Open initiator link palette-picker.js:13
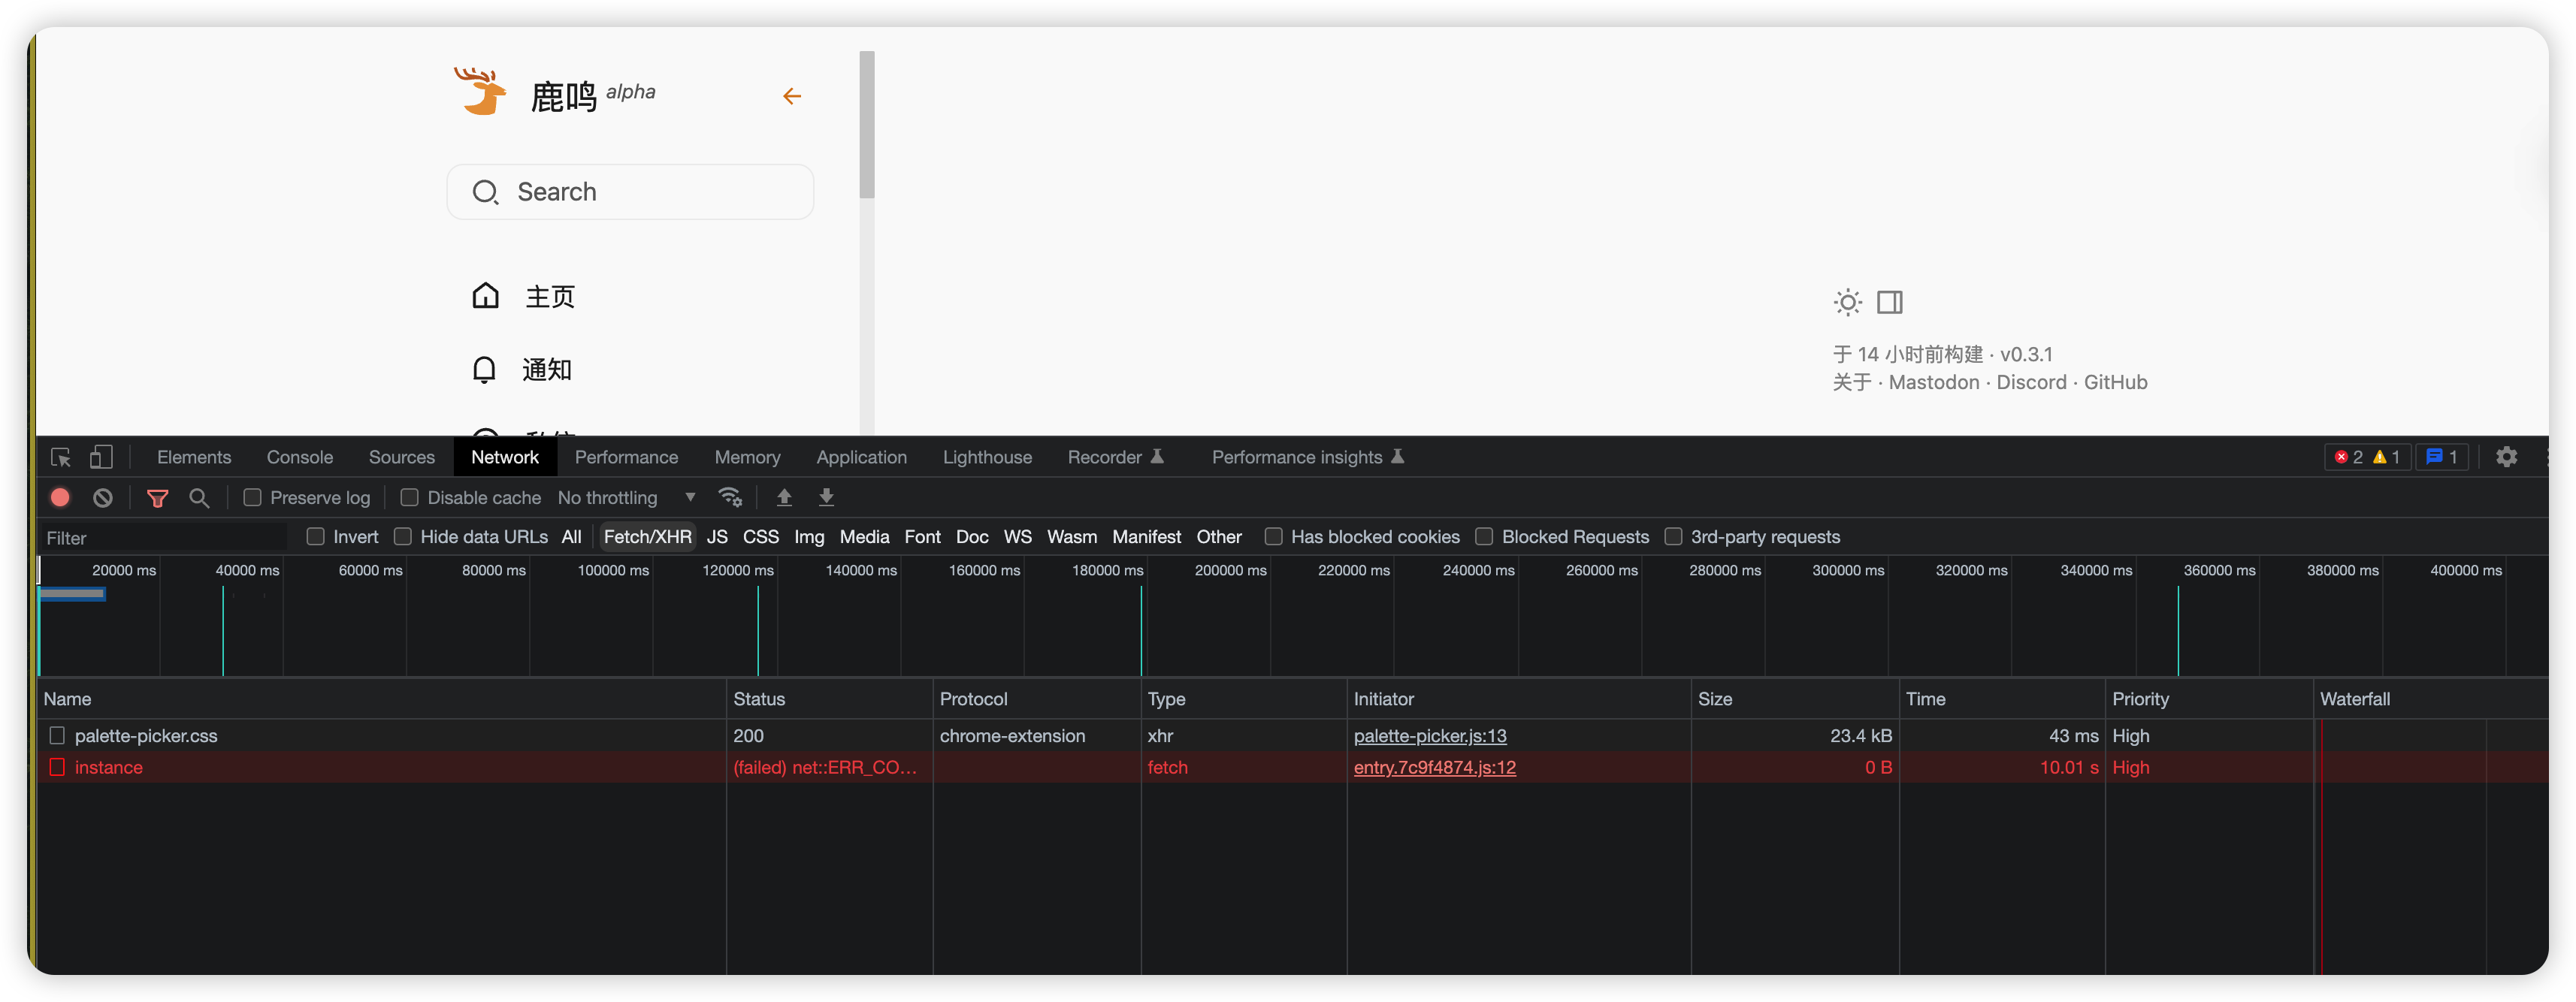 1429,735
